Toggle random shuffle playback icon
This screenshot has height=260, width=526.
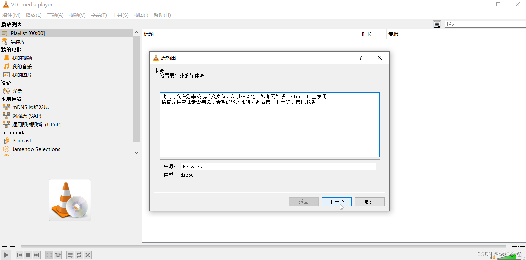88,255
